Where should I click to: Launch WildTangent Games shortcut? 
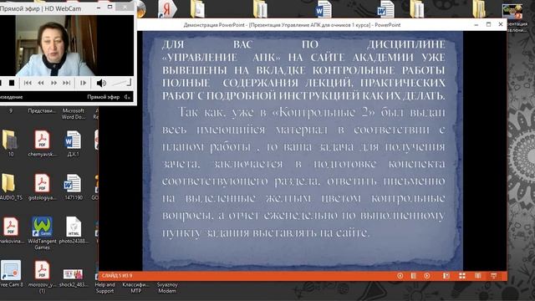[x=42, y=232]
